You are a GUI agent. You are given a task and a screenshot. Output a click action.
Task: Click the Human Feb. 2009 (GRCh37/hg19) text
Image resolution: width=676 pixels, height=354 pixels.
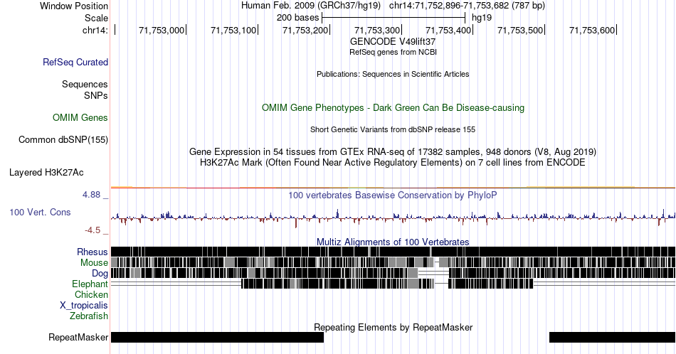click(311, 6)
